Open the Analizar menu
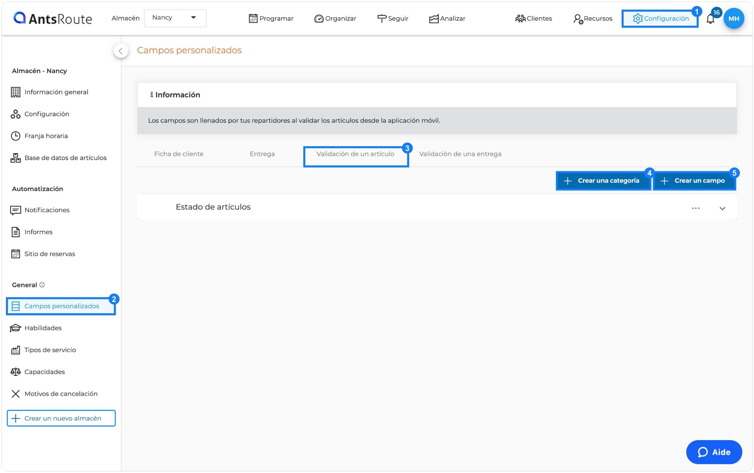The height and width of the screenshot is (473, 754). pyautogui.click(x=447, y=18)
